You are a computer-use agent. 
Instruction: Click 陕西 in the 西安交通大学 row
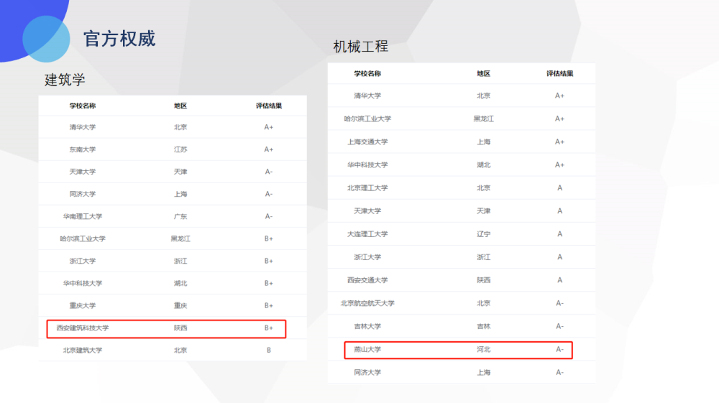[483, 280]
